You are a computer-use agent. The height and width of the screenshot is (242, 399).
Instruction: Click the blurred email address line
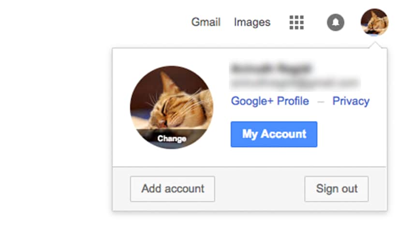coord(295,83)
